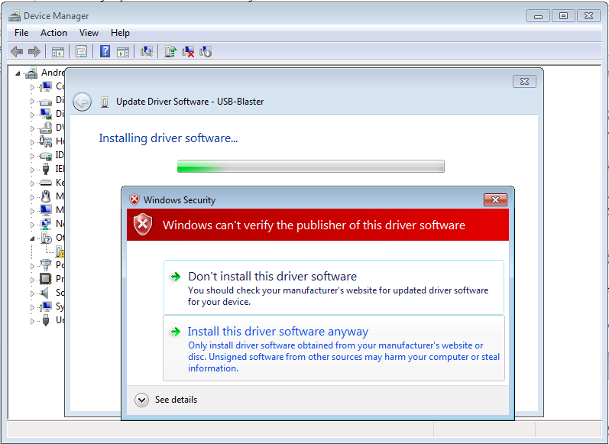
Task: Click the red 'Windows can't verify the publisher' banner text
Action: [314, 225]
